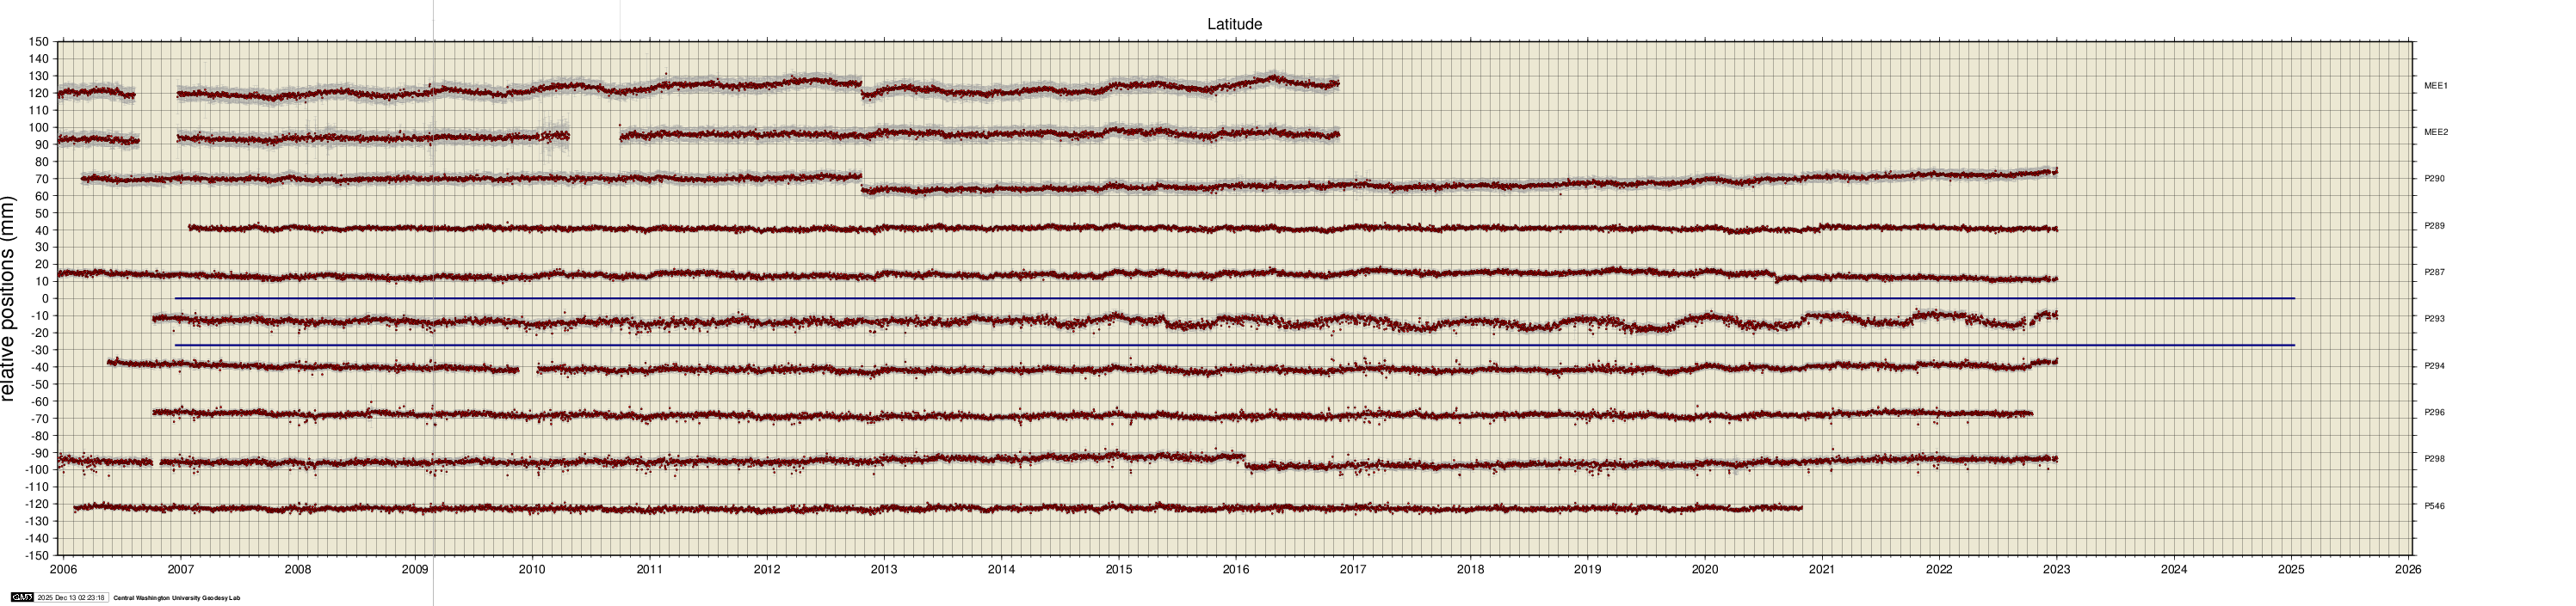The image size is (2576, 606).
Task: Click the 2016 tick label on the time axis
Action: (1236, 570)
